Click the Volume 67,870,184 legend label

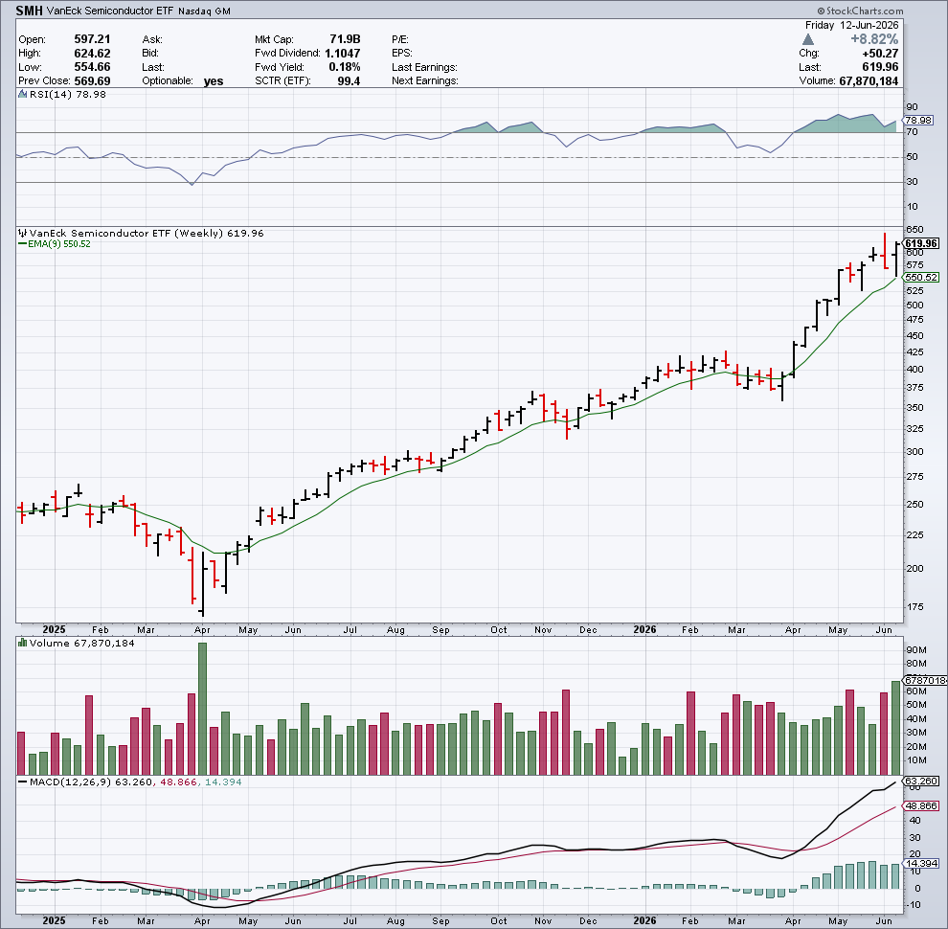[x=81, y=643]
